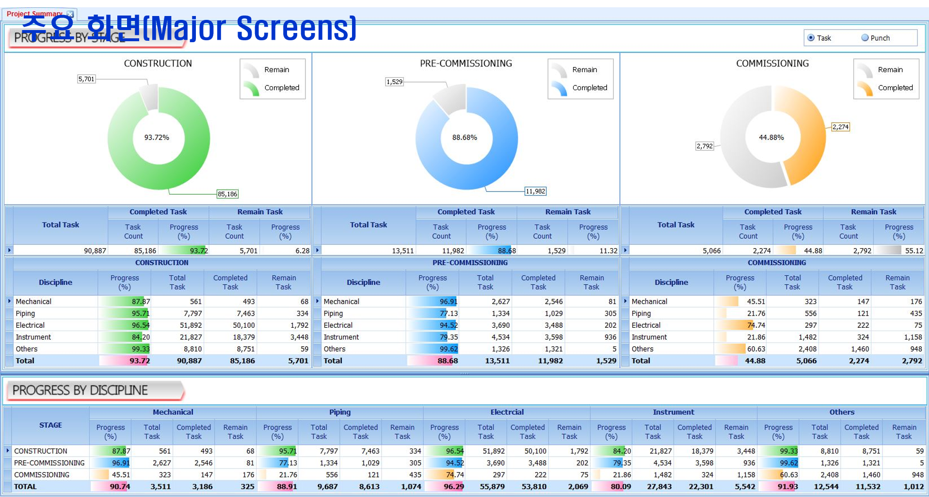Click row arrow next to Mechanical in Commissioning table
The image size is (929, 497).
[x=625, y=301]
